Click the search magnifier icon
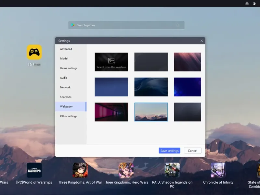 click(x=178, y=25)
